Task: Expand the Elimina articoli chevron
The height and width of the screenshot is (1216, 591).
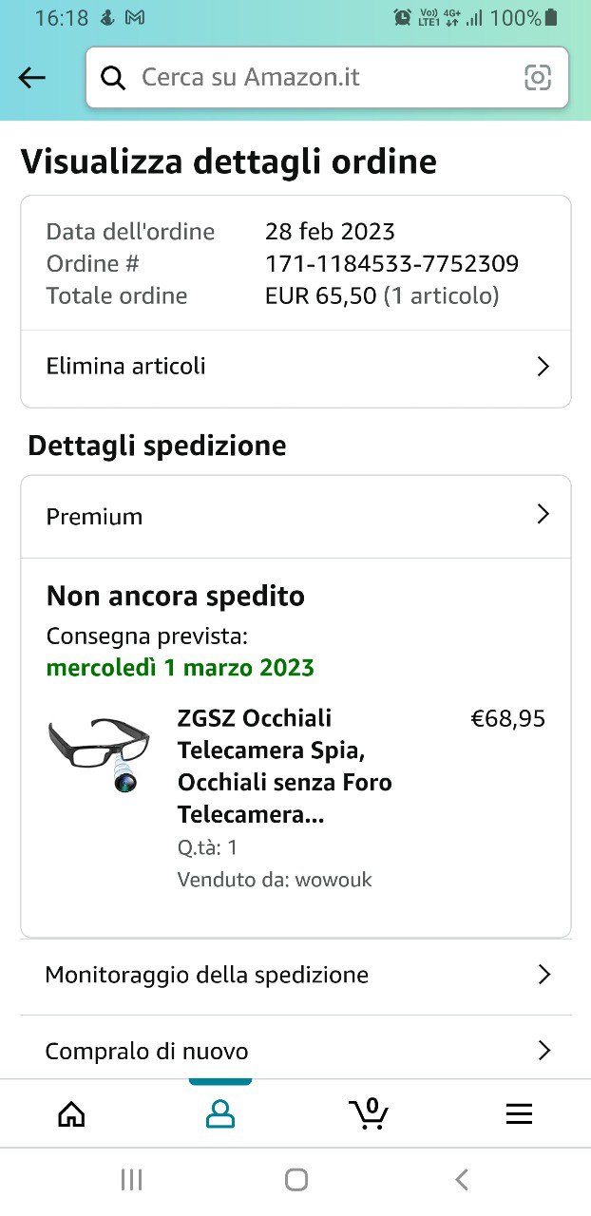Action: (x=543, y=367)
